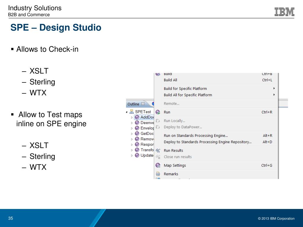Click 'Sterling' under Allows to Check-in
The height and width of the screenshot is (227, 303).
[42, 82]
